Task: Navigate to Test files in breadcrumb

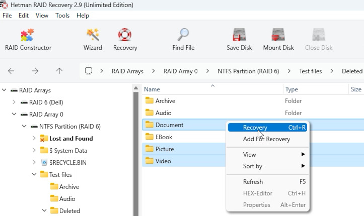Action: coord(310,71)
